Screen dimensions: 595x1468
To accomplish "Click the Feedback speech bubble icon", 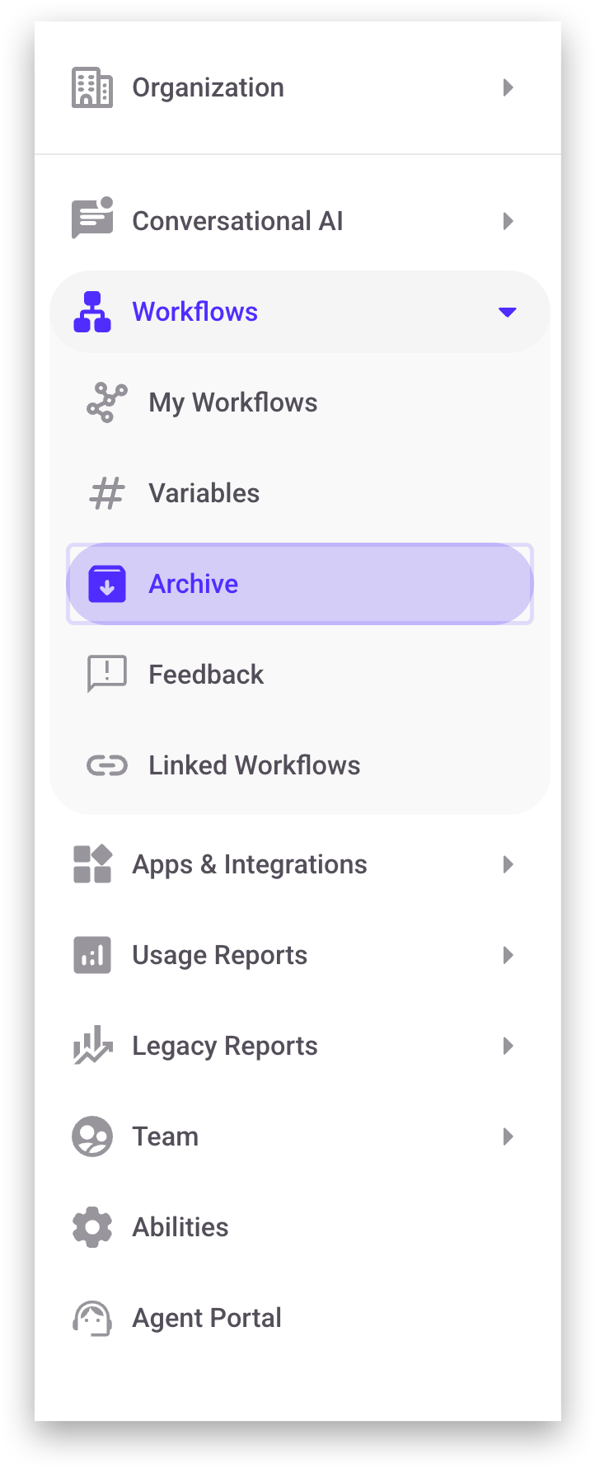I will coord(107,674).
